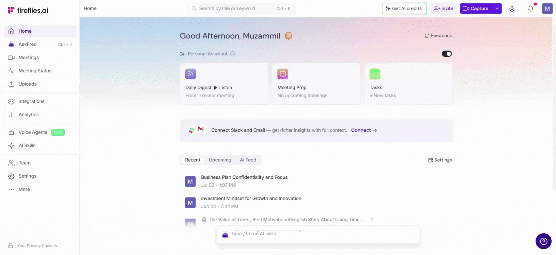Open 9 New tasks text
The width and height of the screenshot is (556, 255).
[x=383, y=96]
